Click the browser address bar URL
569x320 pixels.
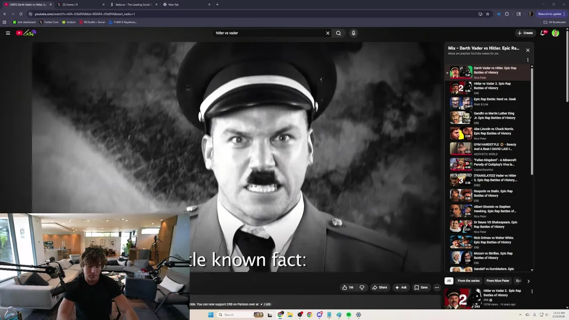click(x=84, y=14)
